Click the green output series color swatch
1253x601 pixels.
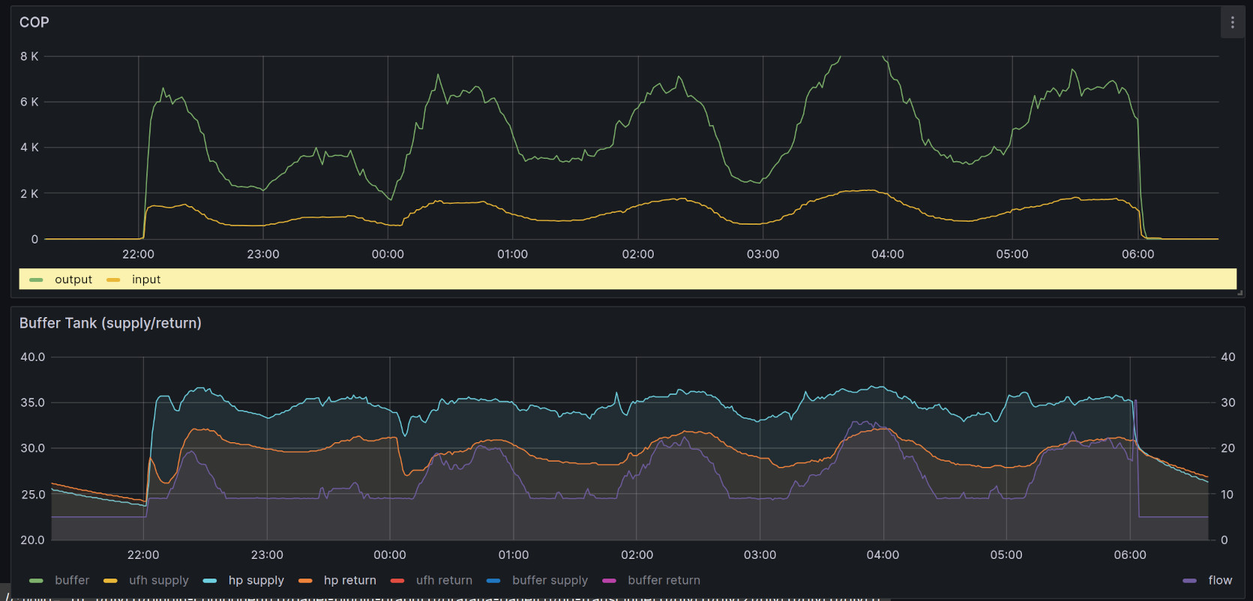tap(36, 280)
